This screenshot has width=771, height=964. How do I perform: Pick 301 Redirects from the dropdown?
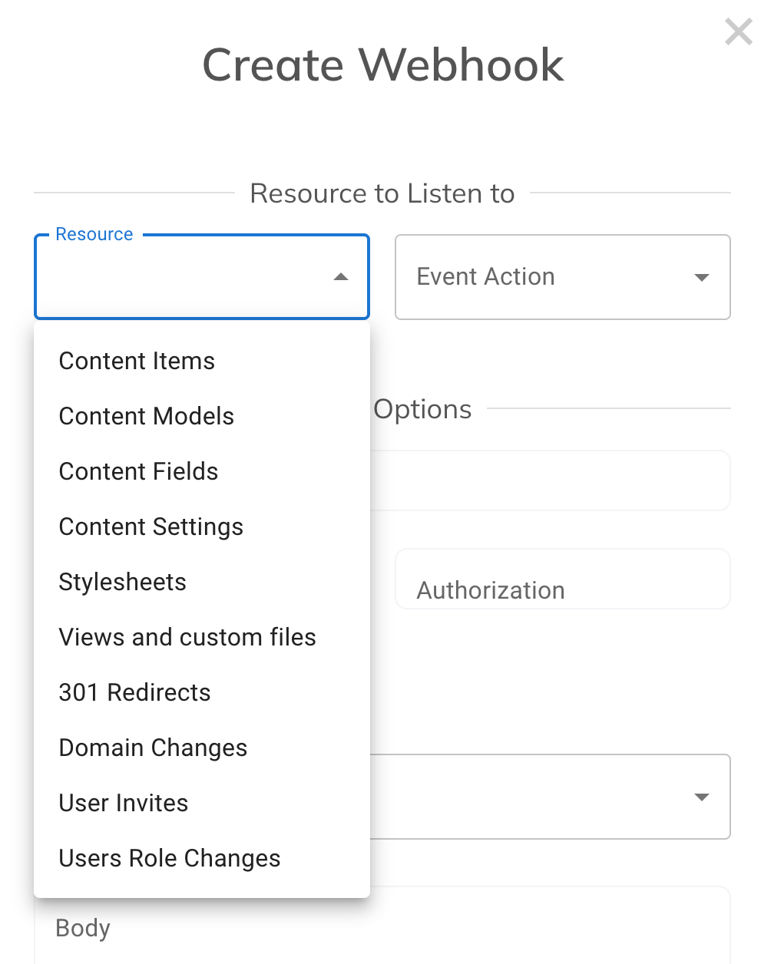[x=134, y=692]
